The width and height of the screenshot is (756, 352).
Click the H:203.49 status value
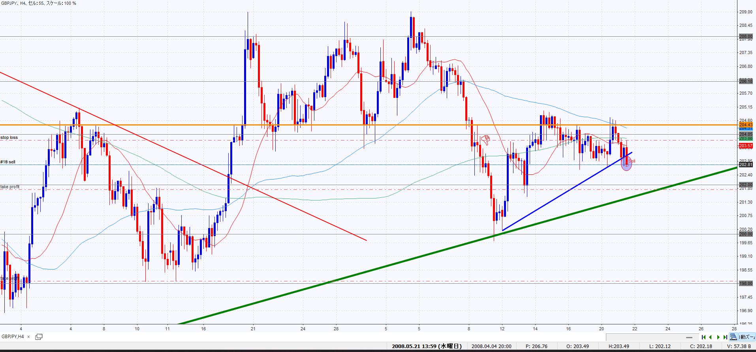[619, 346]
